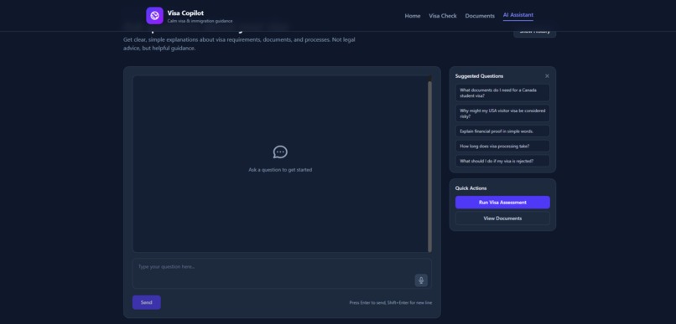Screen dimensions: 676x324
Task: Open the Visa Check nav item
Action: tap(442, 16)
